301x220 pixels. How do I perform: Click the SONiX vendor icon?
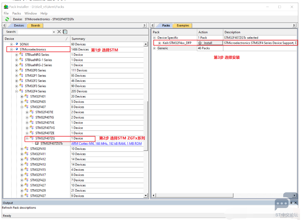17,44
